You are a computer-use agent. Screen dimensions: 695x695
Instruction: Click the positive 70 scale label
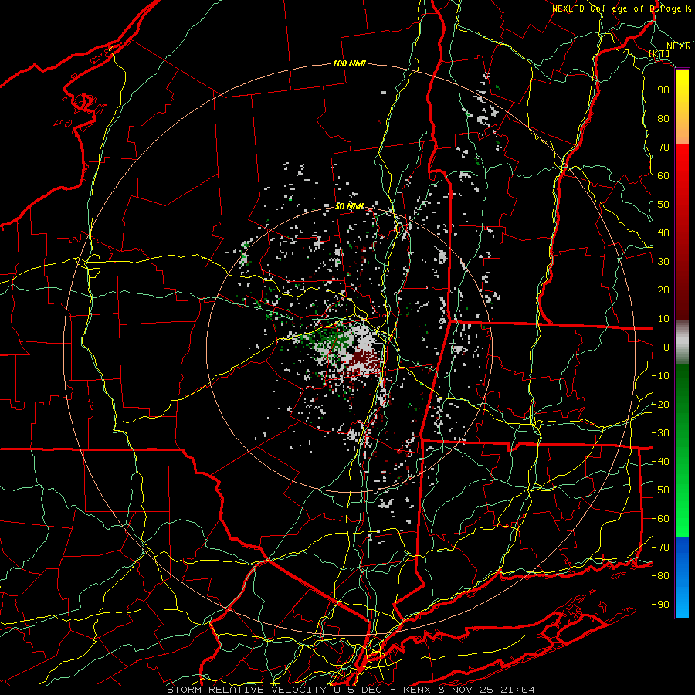coord(663,147)
